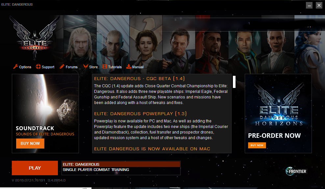Click the Manual download icon
Image resolution: width=325 pixels, height=189 pixels.
pos(129,66)
